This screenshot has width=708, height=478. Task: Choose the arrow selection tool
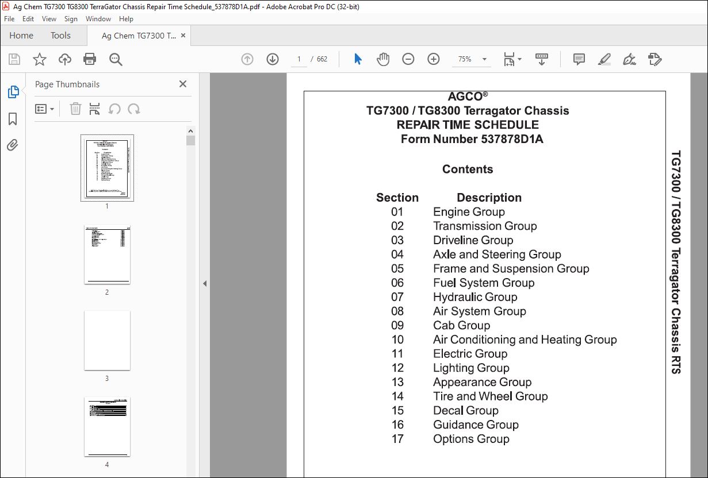[358, 59]
